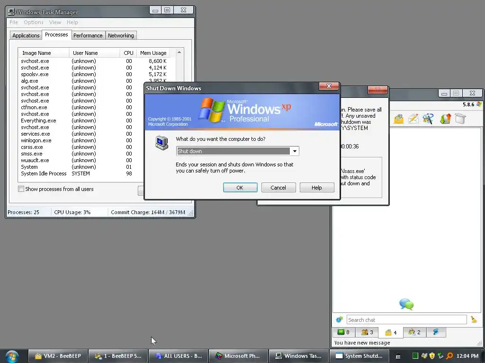Image resolution: width=485 pixels, height=363 pixels.
Task: Click the Search chat input field
Action: 406,320
